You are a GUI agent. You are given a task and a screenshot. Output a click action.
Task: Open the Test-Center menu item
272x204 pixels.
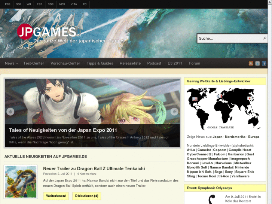[34, 63]
